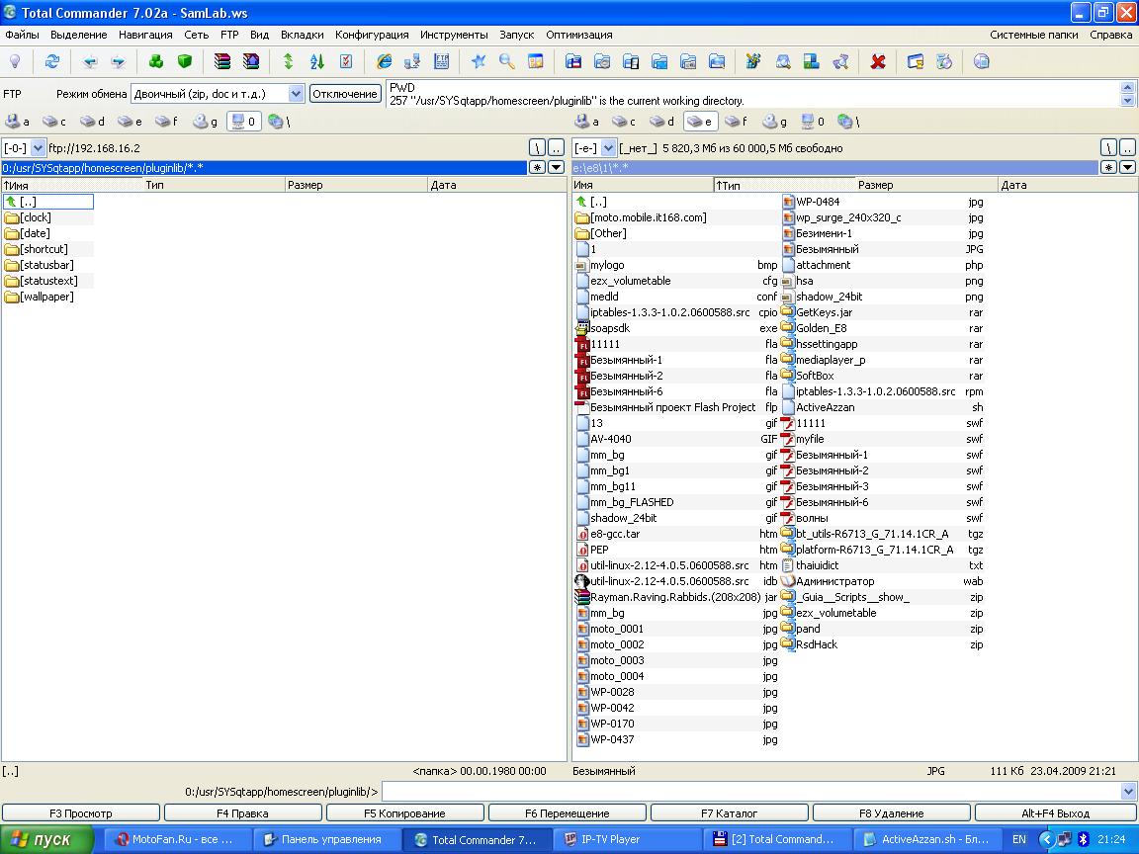Go forward with the right arrow icon
The height and width of the screenshot is (854, 1139).
118,61
